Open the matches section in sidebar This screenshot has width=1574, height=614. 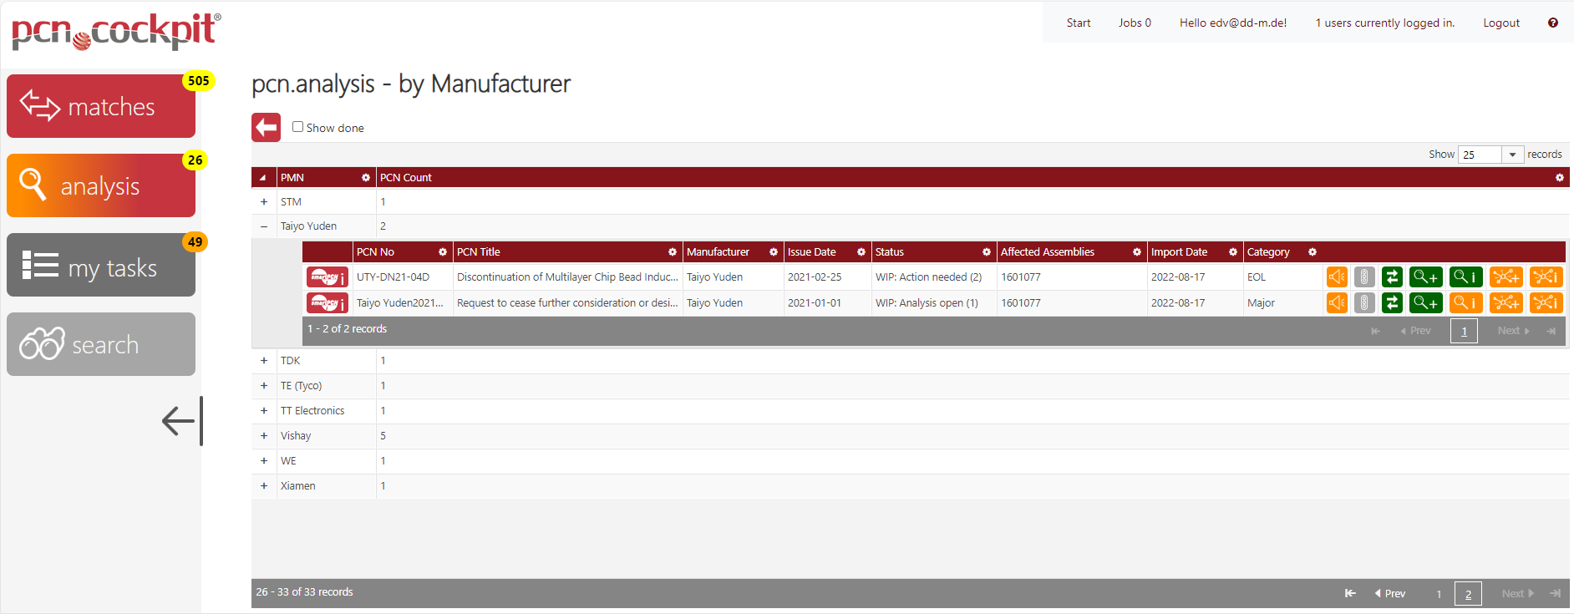tap(101, 107)
